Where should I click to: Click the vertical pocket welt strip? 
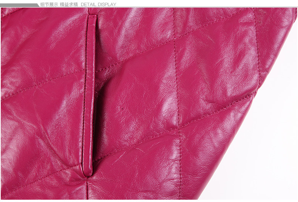click(x=90, y=94)
